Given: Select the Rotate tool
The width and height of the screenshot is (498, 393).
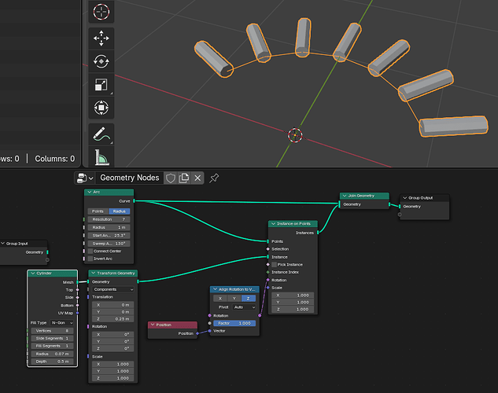Looking at the screenshot, I should point(101,61).
